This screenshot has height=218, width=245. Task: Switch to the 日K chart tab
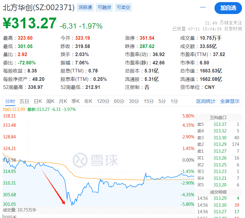38,101
